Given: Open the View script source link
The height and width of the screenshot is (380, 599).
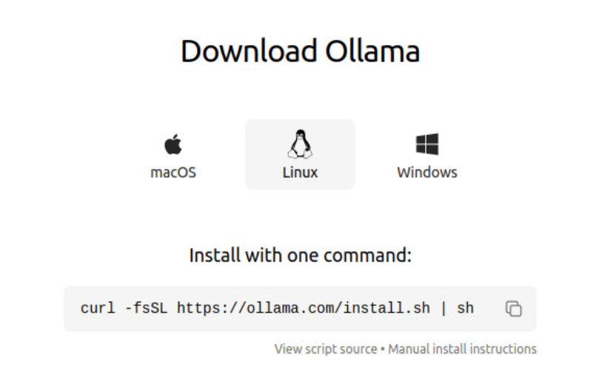Looking at the screenshot, I should click(x=326, y=349).
